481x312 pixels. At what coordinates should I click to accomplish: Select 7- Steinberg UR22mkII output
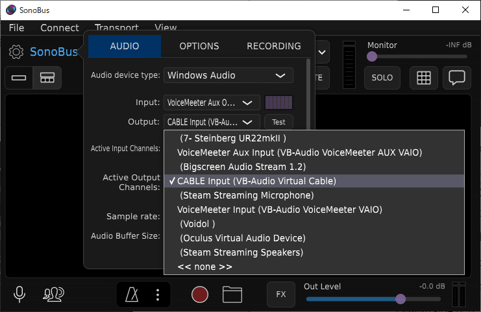point(314,138)
